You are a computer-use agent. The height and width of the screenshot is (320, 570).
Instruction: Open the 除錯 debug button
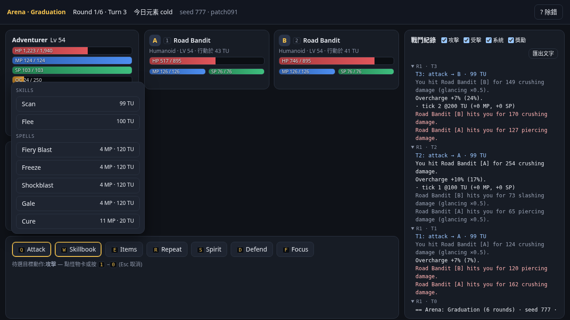pos(548,12)
